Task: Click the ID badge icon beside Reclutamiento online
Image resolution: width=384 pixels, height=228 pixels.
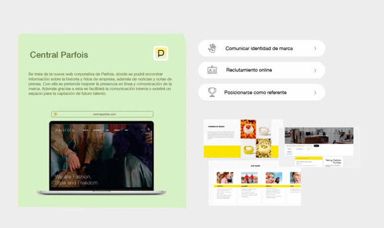Action: [x=212, y=70]
